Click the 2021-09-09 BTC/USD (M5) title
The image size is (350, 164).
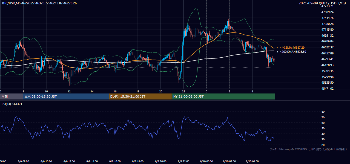pos(323,3)
